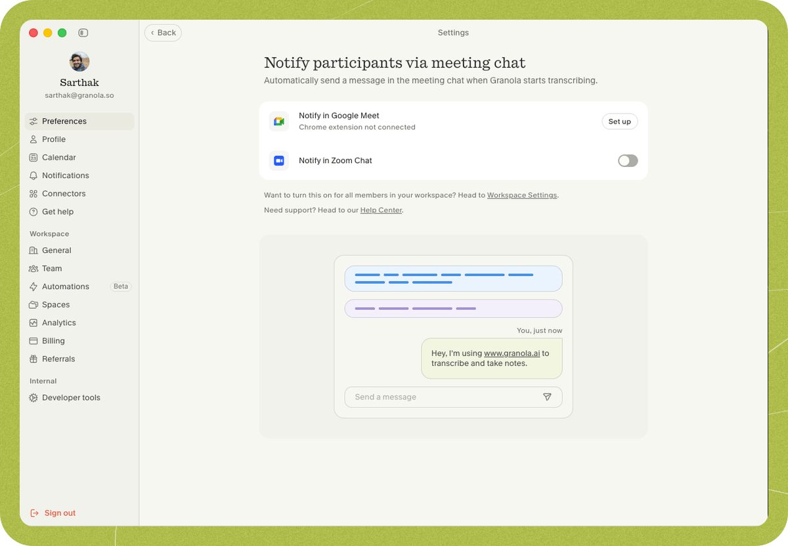This screenshot has height=546, width=788.
Task: Click the www.granola.ai link in the chat bubble
Action: (512, 353)
